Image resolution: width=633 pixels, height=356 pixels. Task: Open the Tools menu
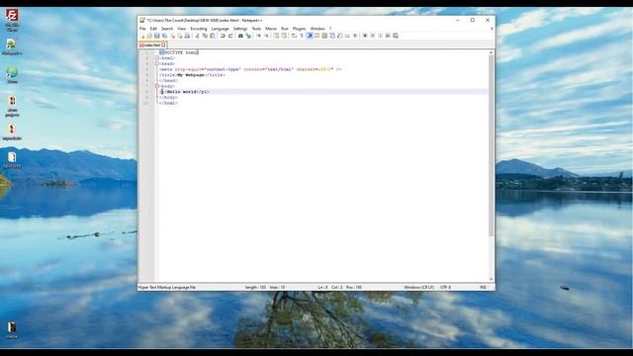256,29
